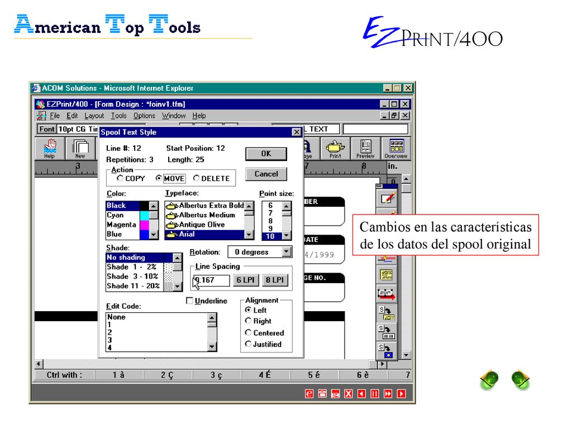572x429 pixels.
Task: Click the Print toolbar icon
Action: click(x=335, y=149)
